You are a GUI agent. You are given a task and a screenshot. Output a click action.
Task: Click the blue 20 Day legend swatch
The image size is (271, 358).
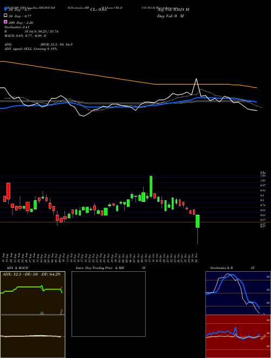coord(5,9)
